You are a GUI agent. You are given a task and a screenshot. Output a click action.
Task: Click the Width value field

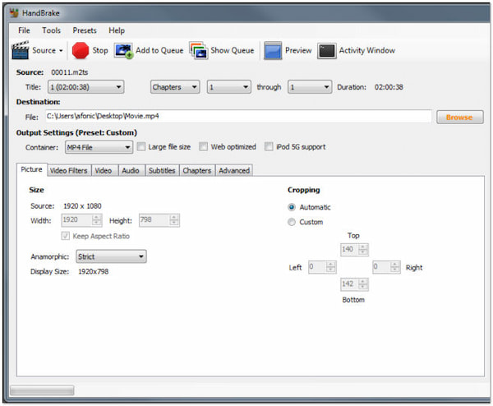pos(76,220)
